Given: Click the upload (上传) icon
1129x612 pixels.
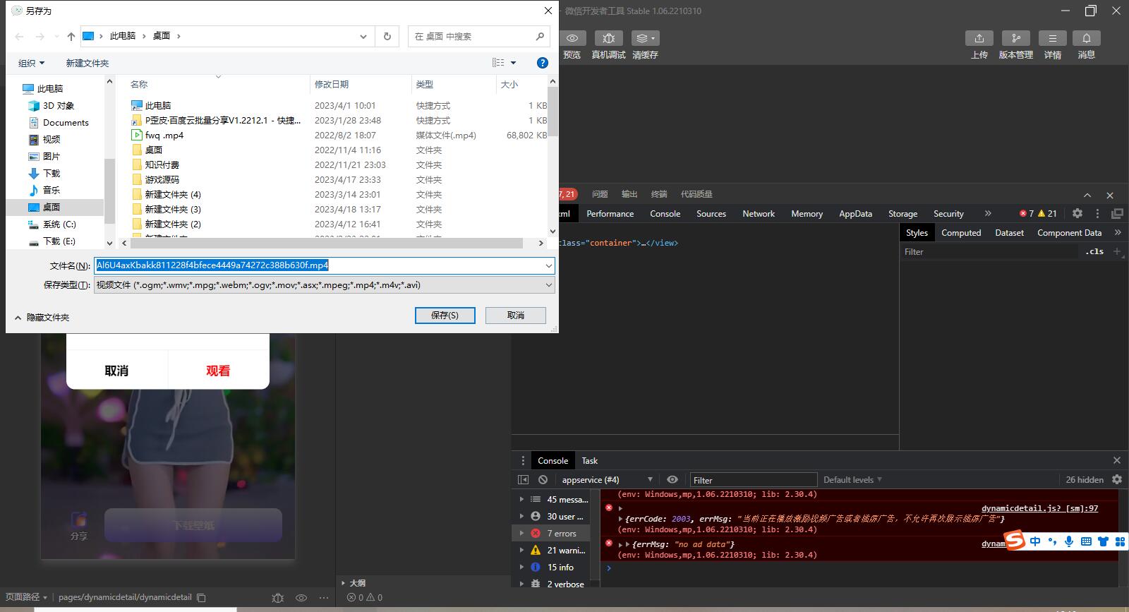Looking at the screenshot, I should [979, 38].
